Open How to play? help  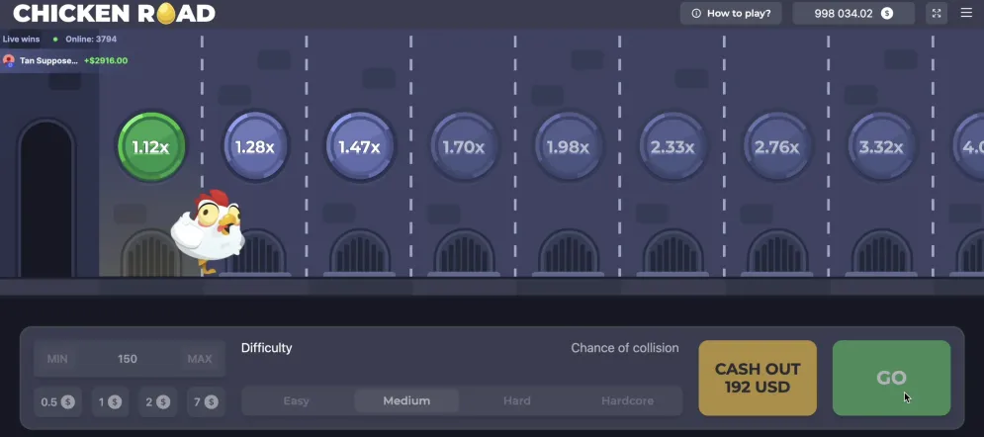[732, 13]
